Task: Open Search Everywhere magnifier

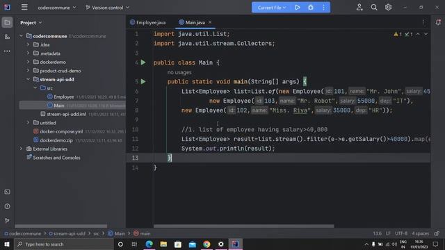Action: [x=374, y=8]
